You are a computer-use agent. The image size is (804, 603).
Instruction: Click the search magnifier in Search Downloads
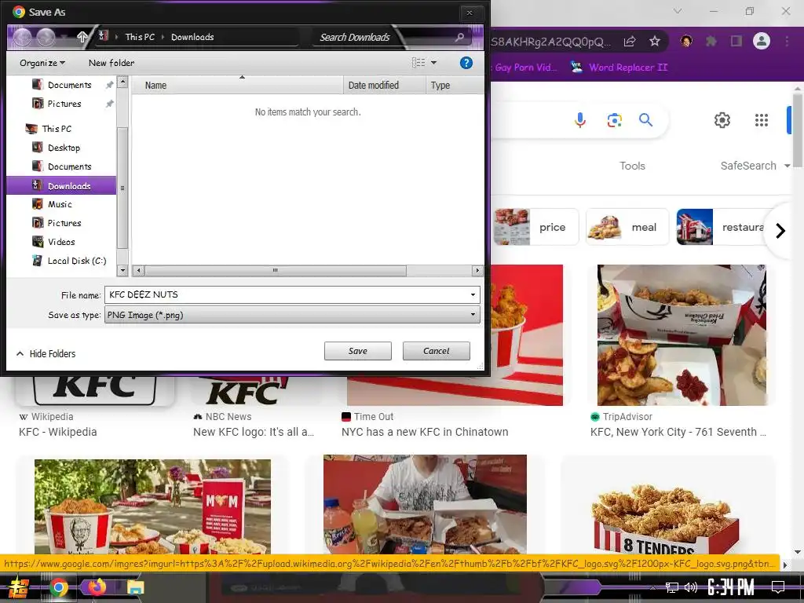[x=460, y=37]
